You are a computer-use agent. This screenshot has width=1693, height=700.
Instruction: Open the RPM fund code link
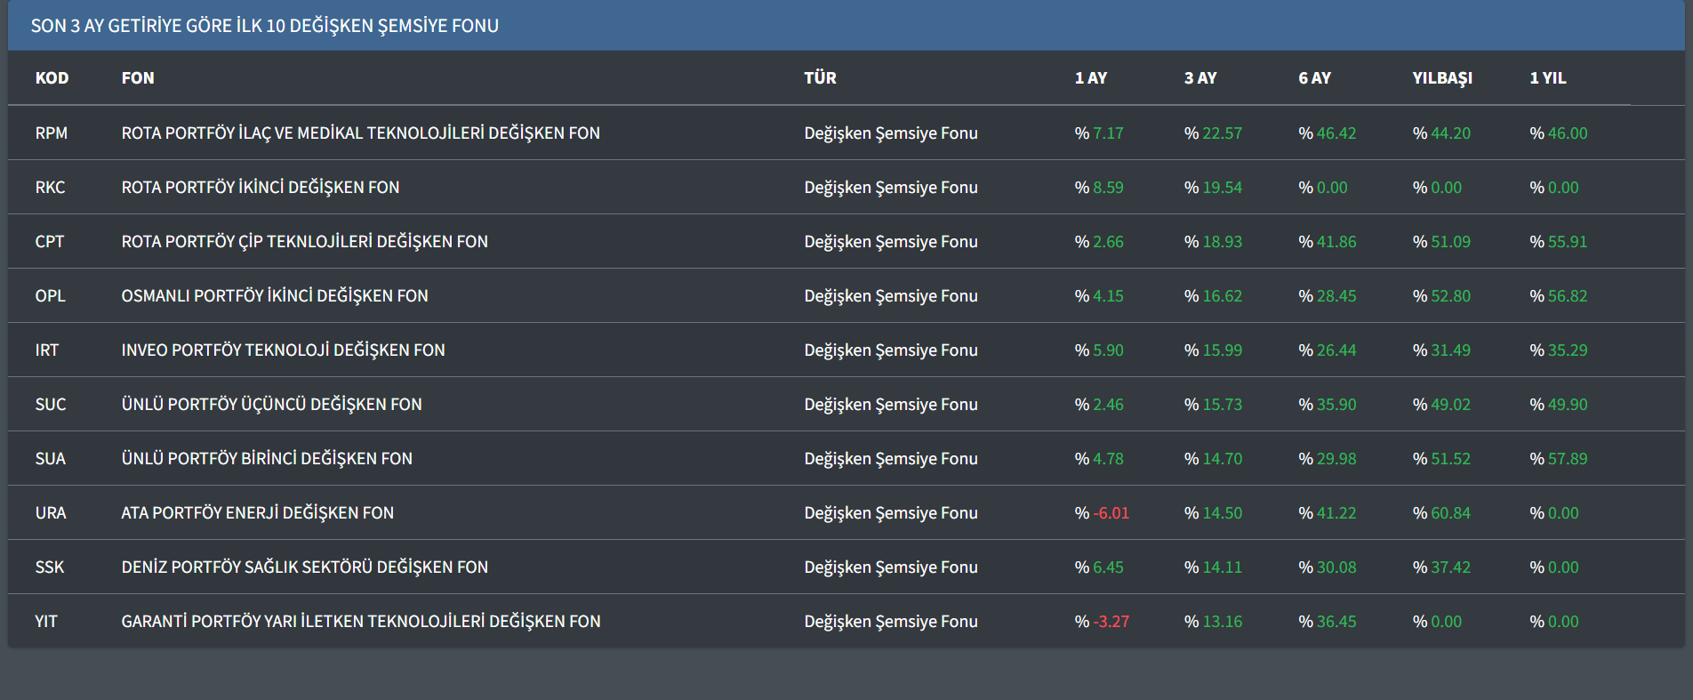(x=51, y=133)
